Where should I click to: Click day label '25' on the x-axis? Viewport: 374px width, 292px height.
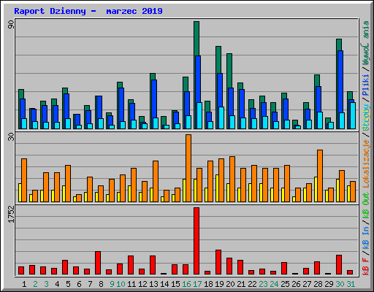[285, 284]
